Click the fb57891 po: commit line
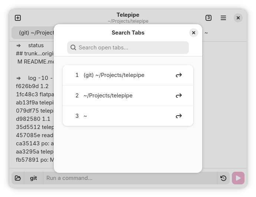Viewport: 256px width, 197px height. pos(35,160)
